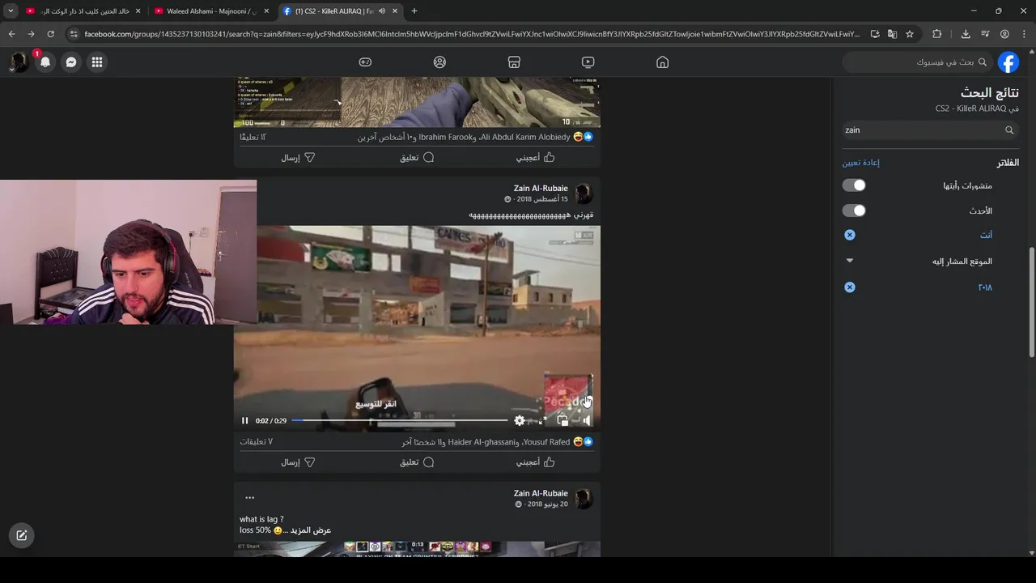This screenshot has width=1036, height=583.
Task: Send the Zain Al-Rubaie video post via 'إرسال'
Action: click(298, 462)
